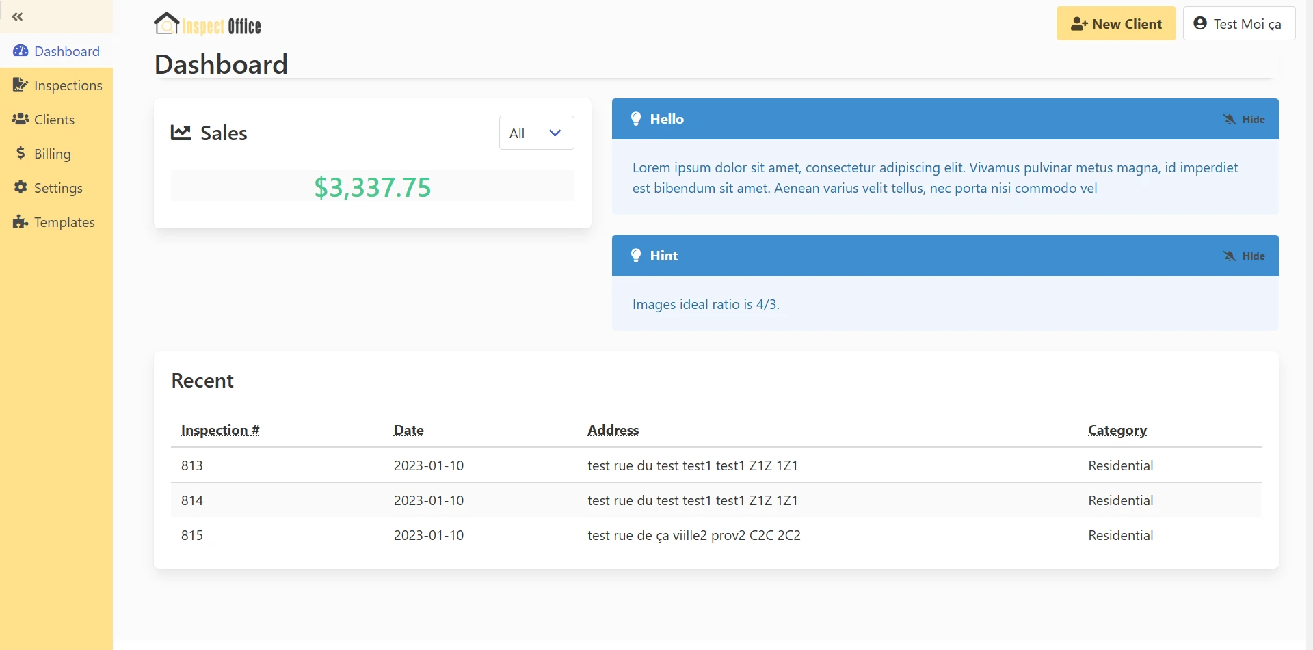Image resolution: width=1313 pixels, height=650 pixels.
Task: Click the Inspect Office house logo
Action: [x=166, y=24]
